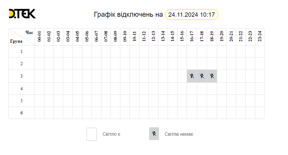
Task: Click the 'Світло є' legend label
Action: pos(111,134)
